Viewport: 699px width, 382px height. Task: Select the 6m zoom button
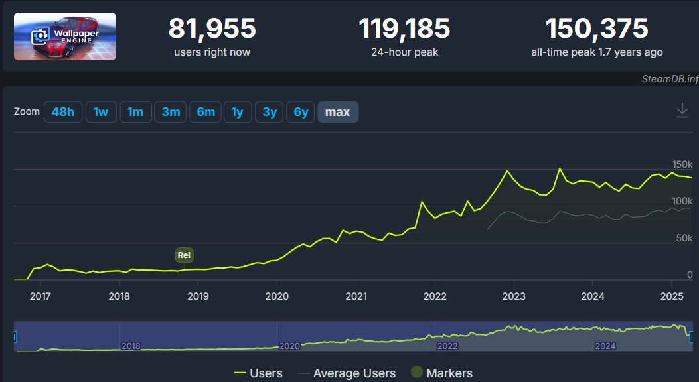click(x=206, y=112)
